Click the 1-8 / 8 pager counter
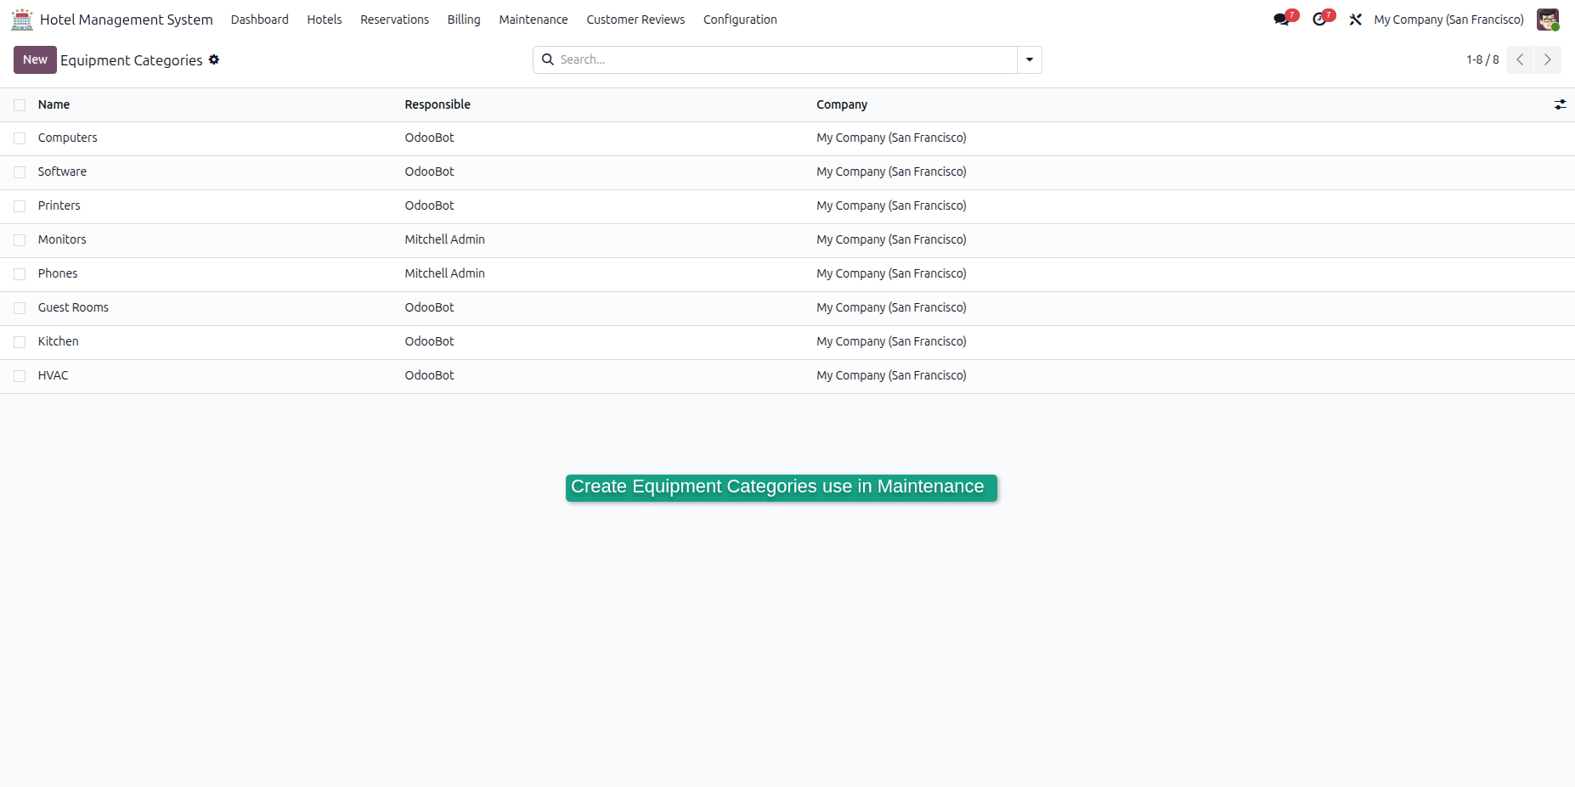 [1482, 59]
